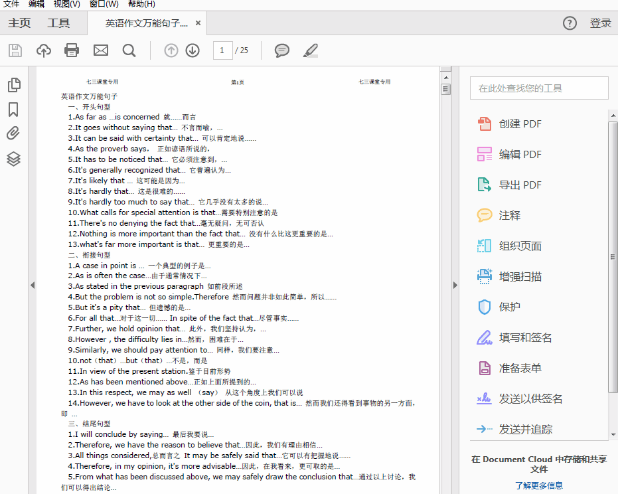Image resolution: width=618 pixels, height=494 pixels.
Task: Click the 了解更多信息 link
Action: pyautogui.click(x=538, y=485)
